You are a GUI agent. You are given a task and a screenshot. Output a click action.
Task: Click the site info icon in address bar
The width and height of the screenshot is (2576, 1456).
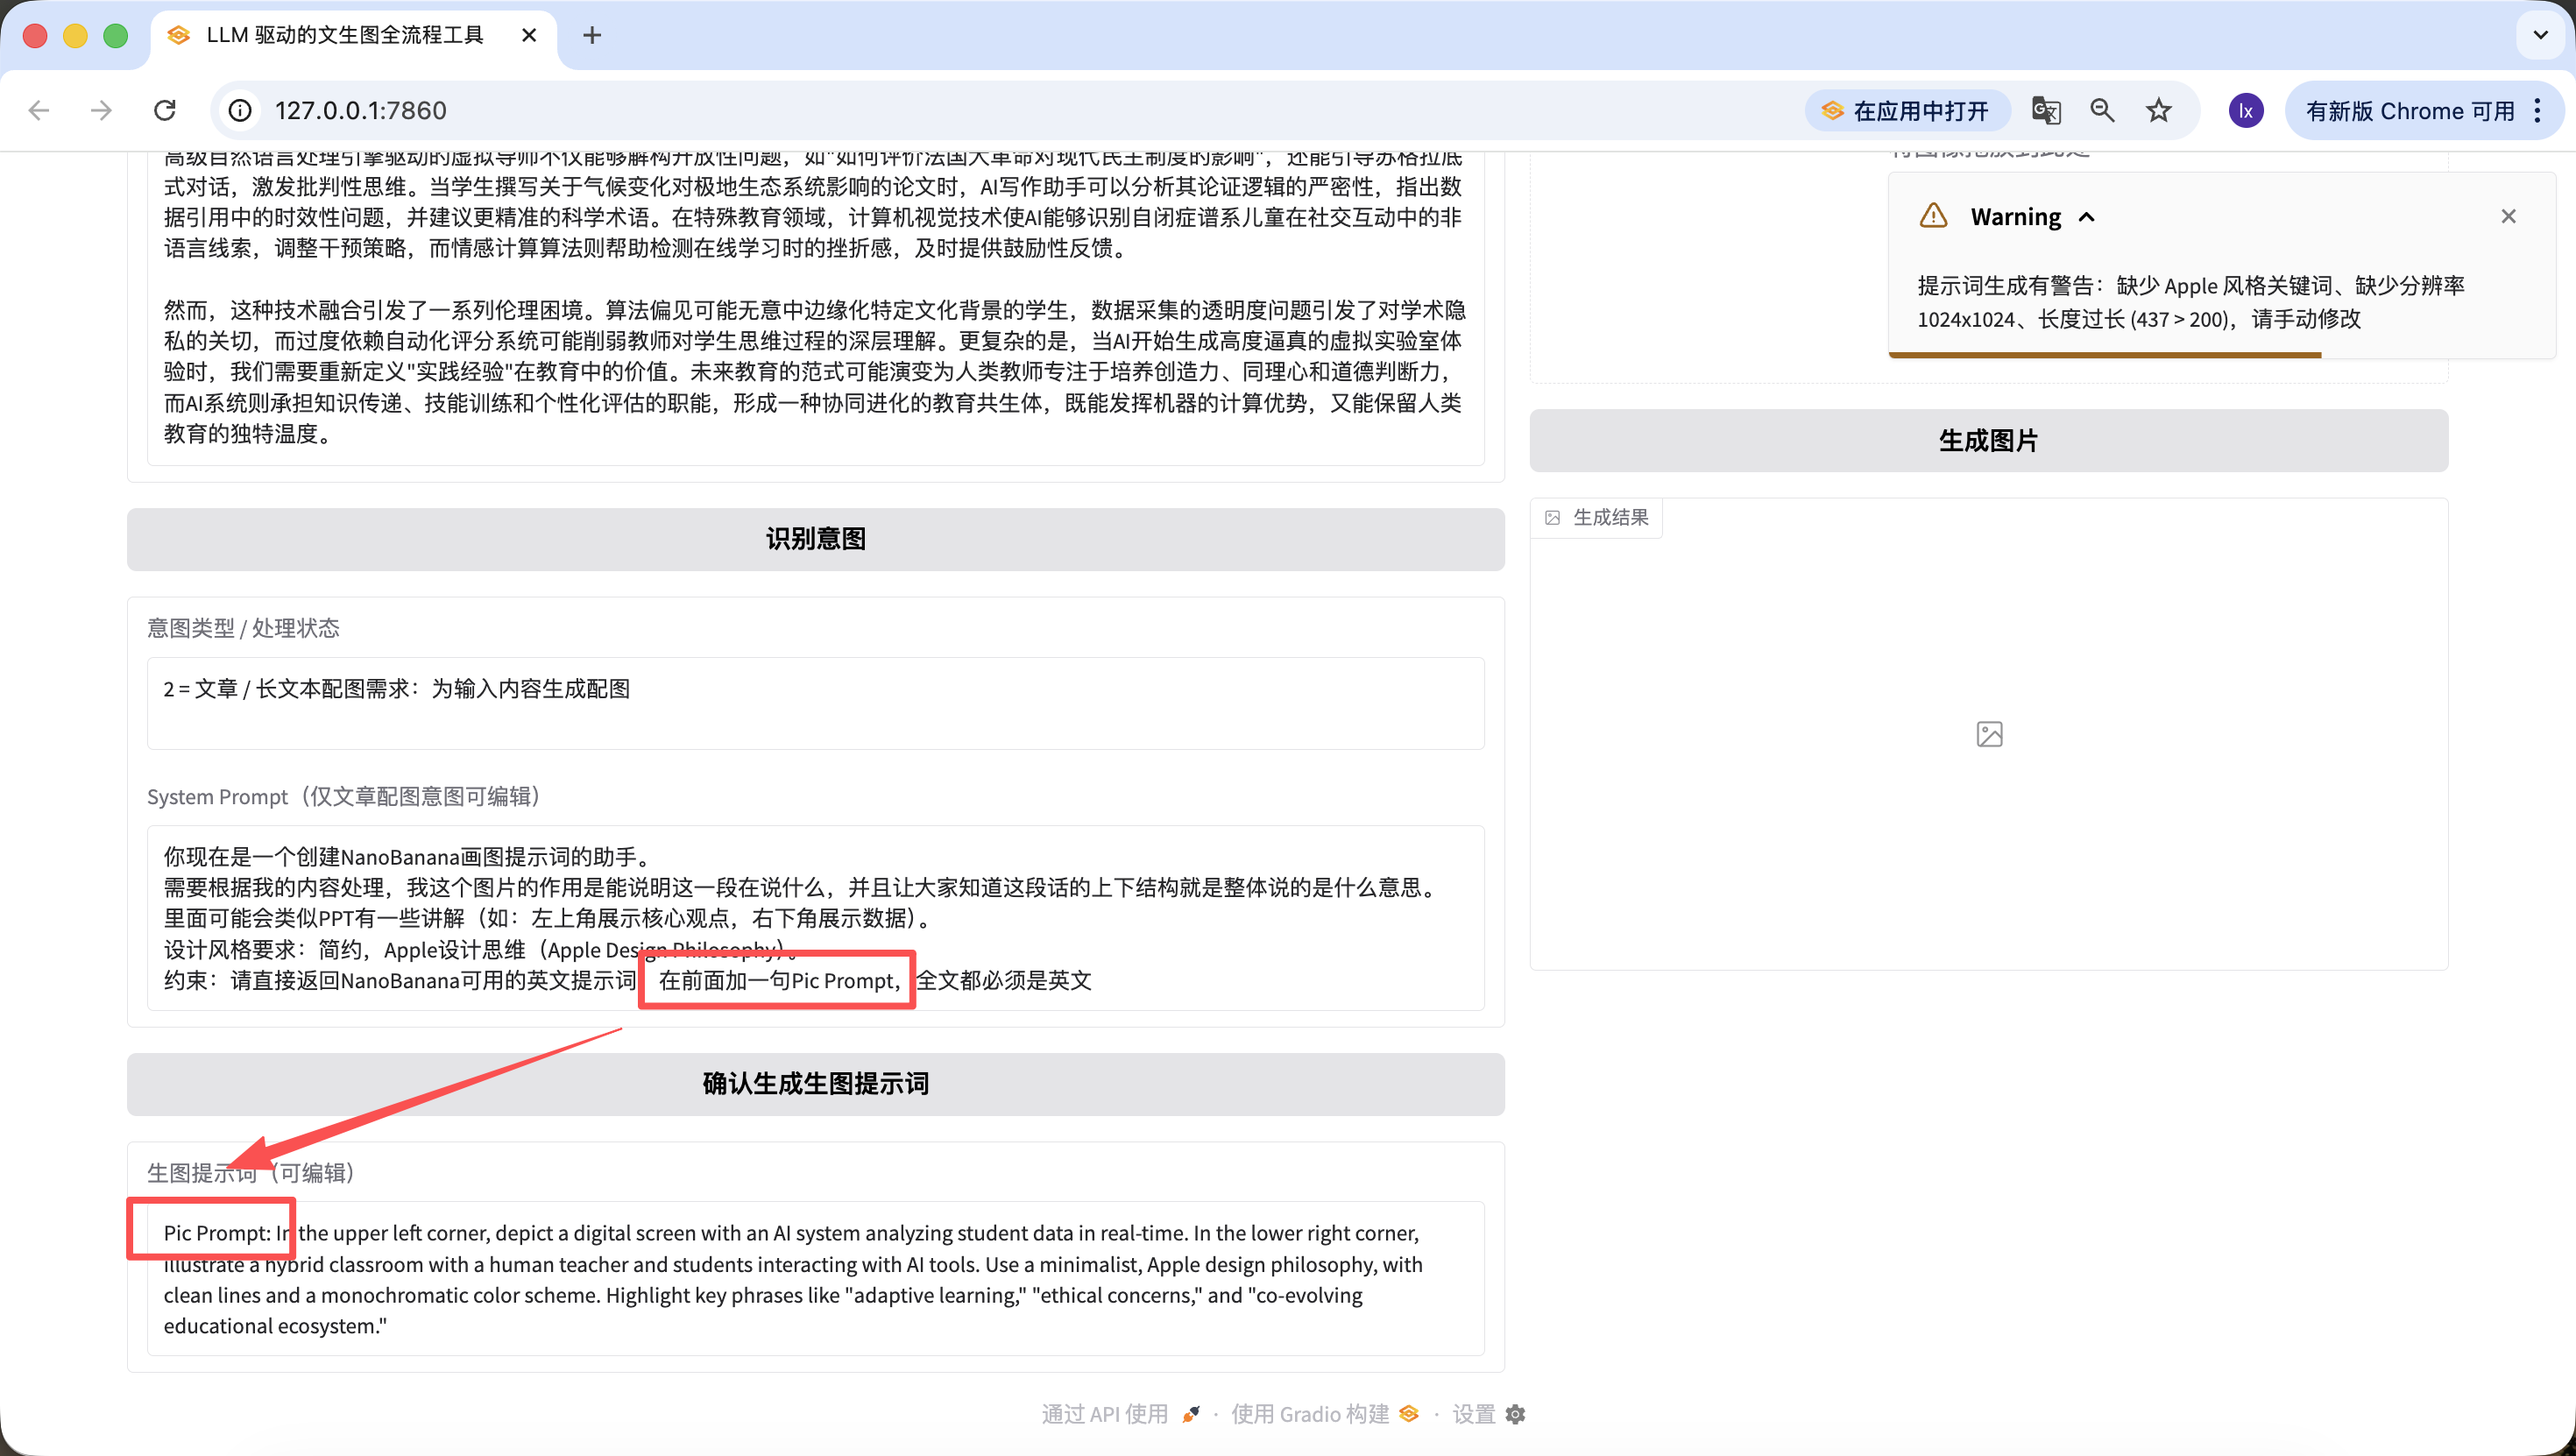coord(240,110)
